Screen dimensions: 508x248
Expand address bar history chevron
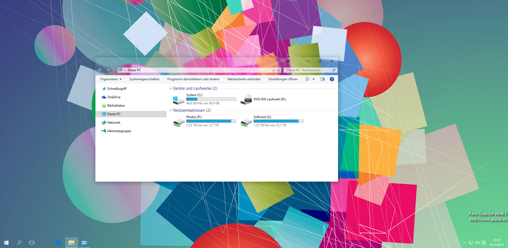tap(273, 70)
